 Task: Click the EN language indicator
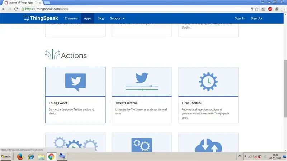pos(240,156)
